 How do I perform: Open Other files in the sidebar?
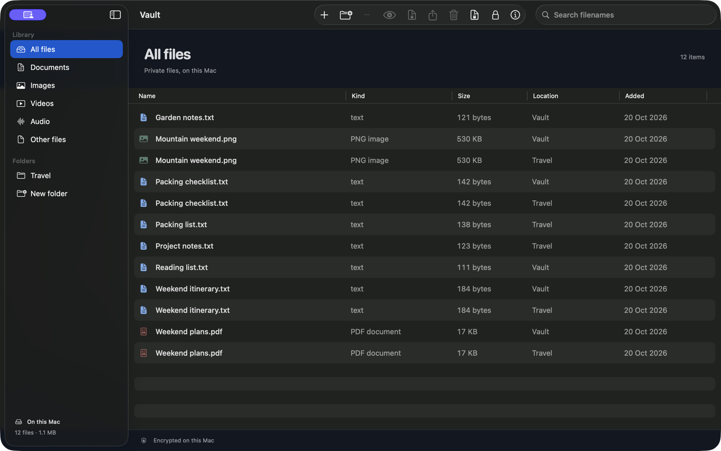[66, 139]
